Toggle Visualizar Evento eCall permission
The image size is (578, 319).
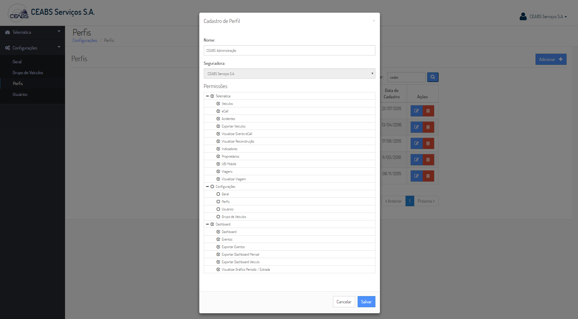pyautogui.click(x=218, y=134)
